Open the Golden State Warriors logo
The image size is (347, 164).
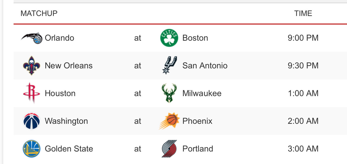click(32, 149)
